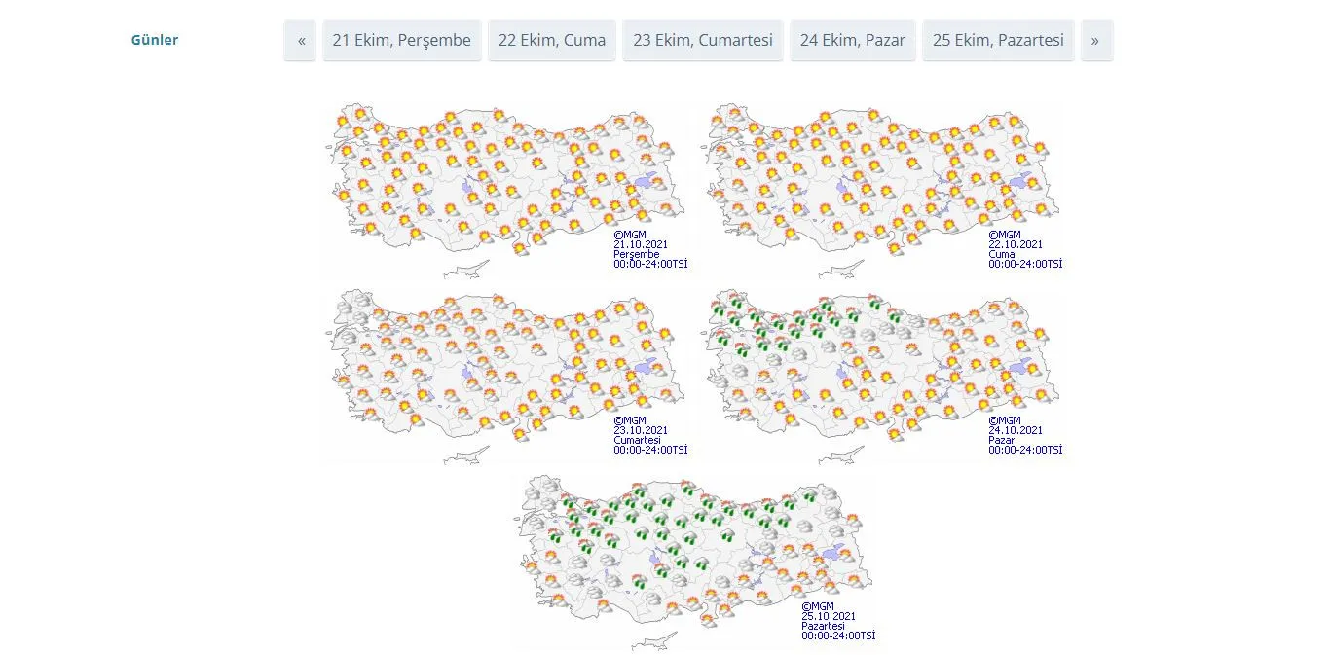Click the Günler label
This screenshot has height=655, width=1330.
click(x=155, y=41)
